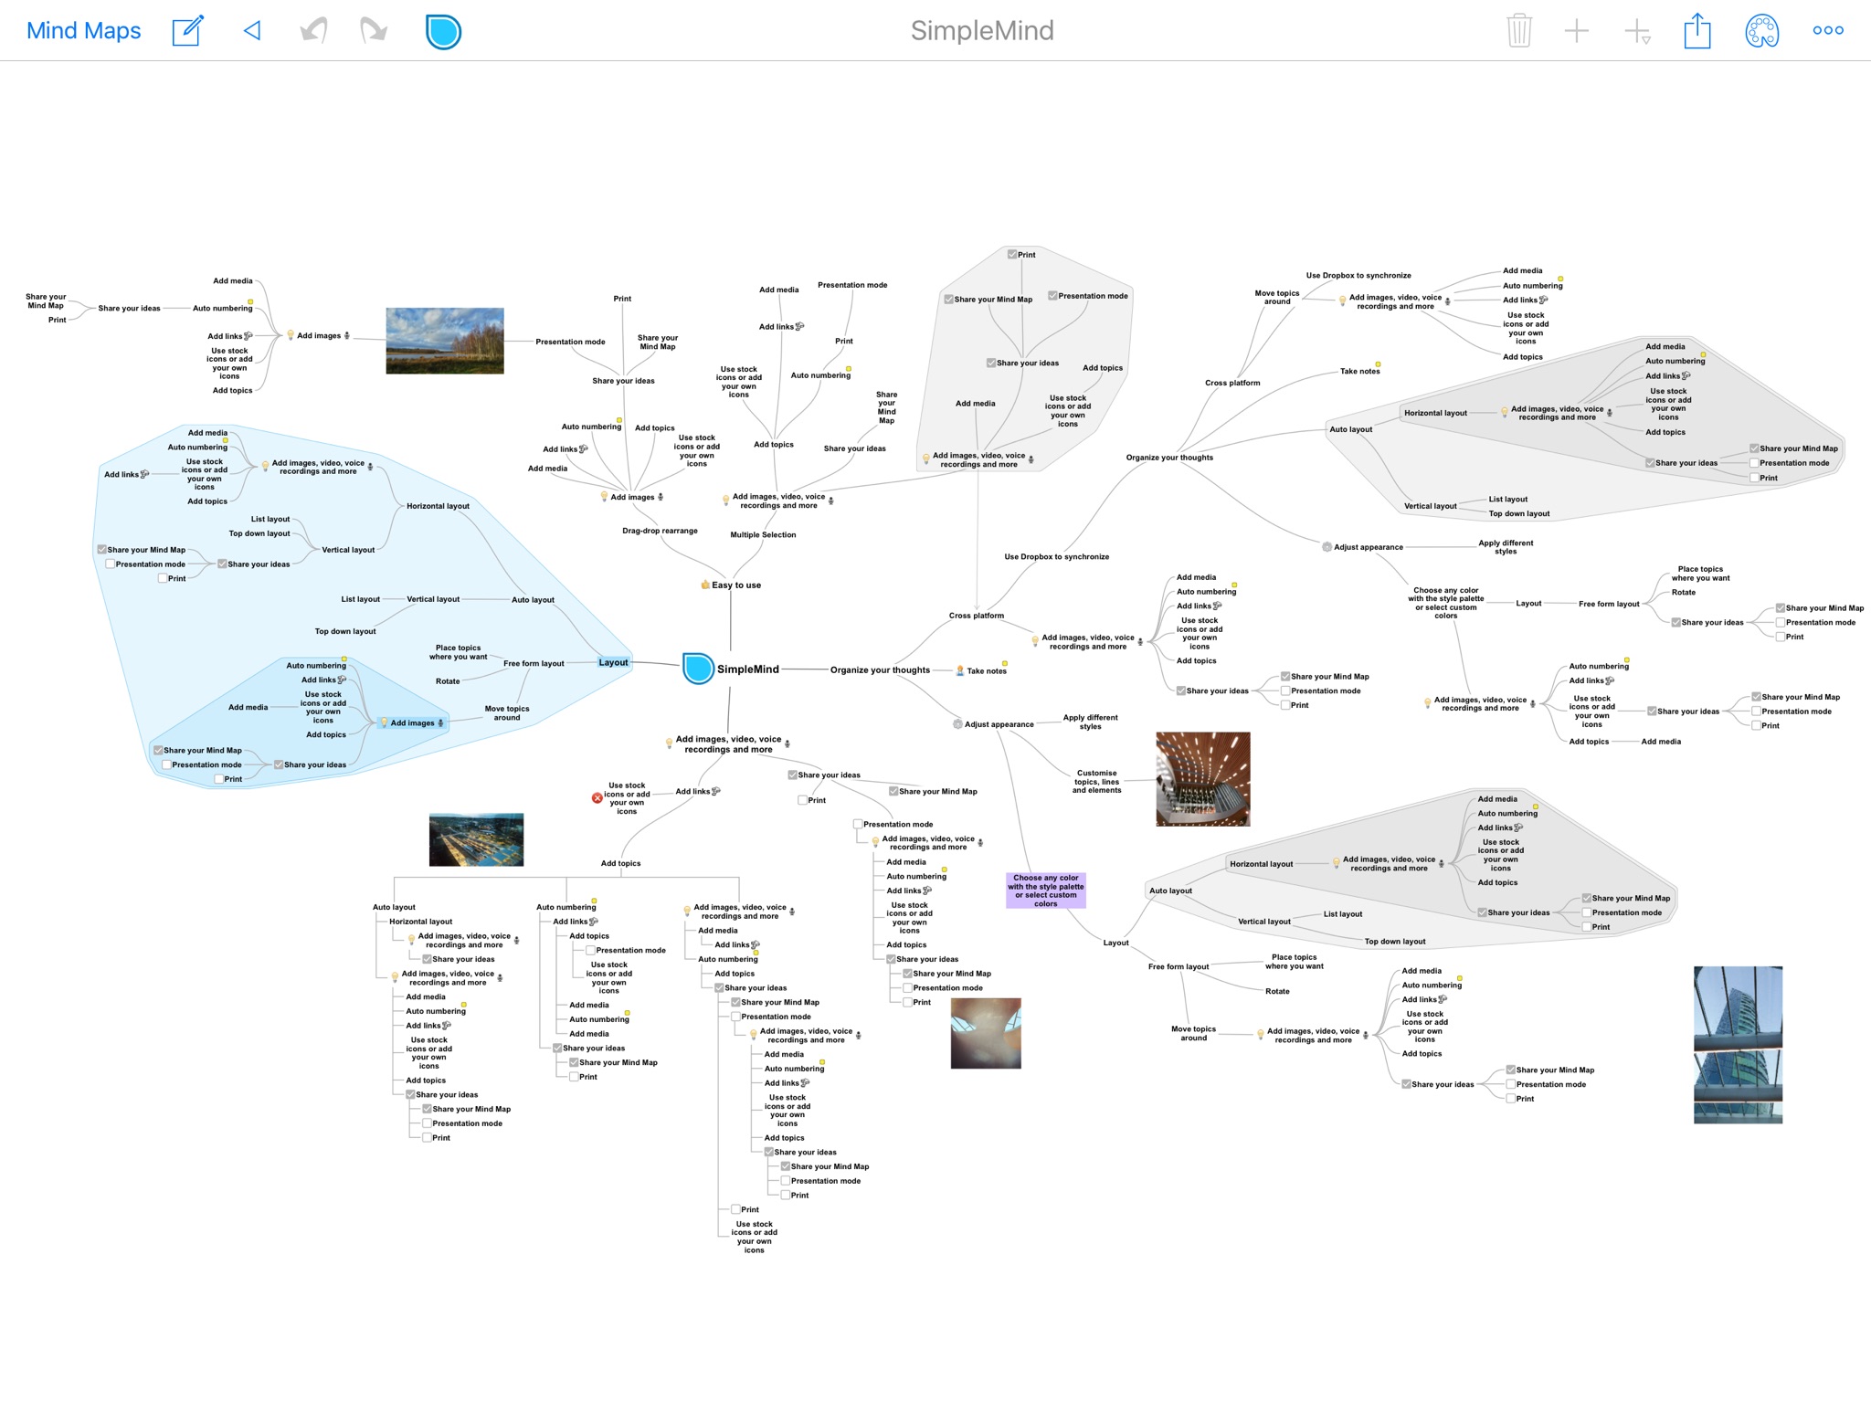Screen dimensions: 1871x1402
Task: Open the edit note pencil icon
Action: [188, 30]
